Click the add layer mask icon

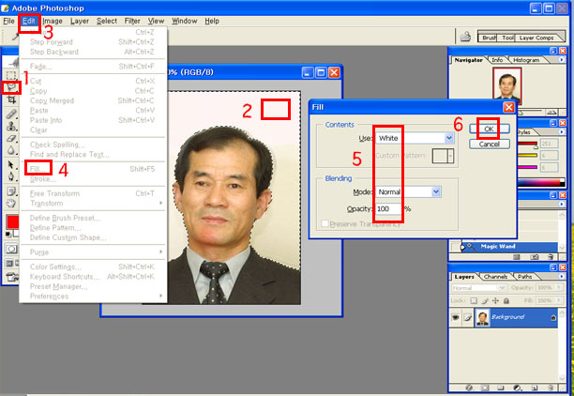coord(485,388)
